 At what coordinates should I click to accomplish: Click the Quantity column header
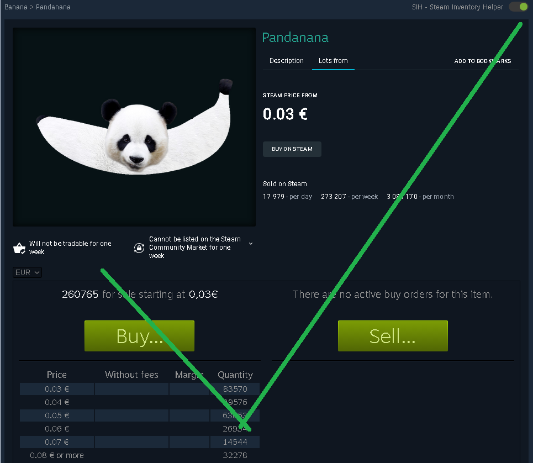click(235, 375)
